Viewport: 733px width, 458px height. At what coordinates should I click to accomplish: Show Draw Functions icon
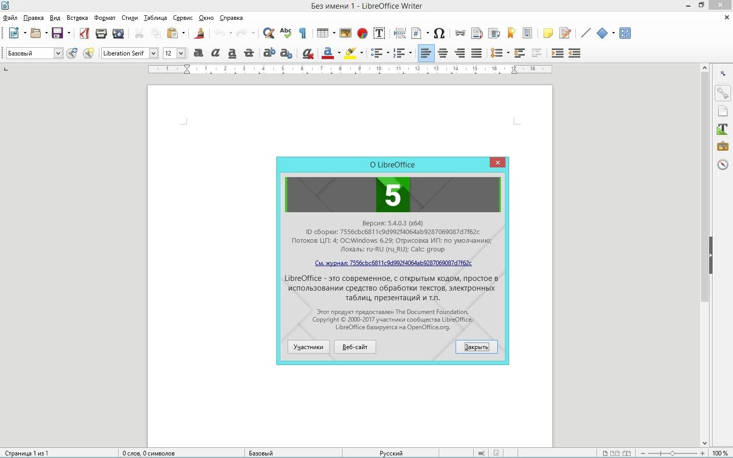coord(625,33)
